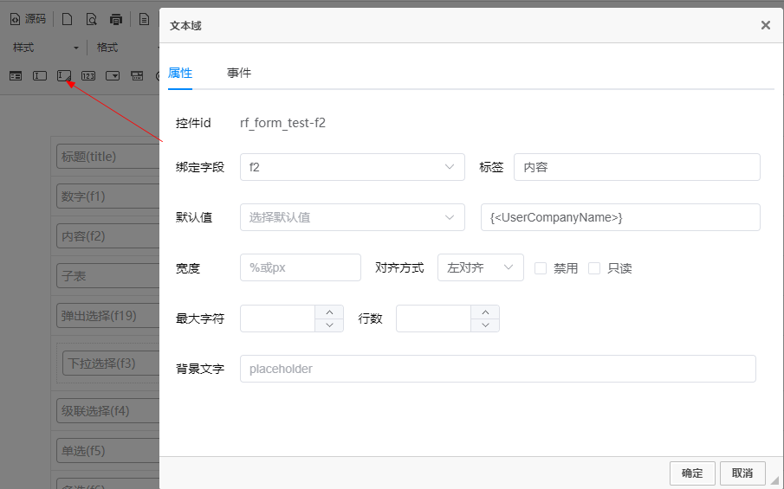Expand the 选择默认值 dropdown
The image size is (784, 489).
(352, 217)
